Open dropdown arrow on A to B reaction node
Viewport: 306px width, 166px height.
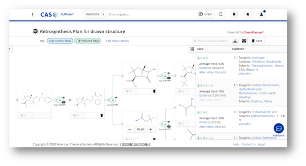[64, 98]
